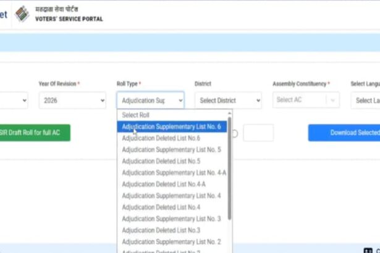This screenshot has width=380, height=253.
Task: Select the radio button beside the text box
Action: click(x=235, y=133)
